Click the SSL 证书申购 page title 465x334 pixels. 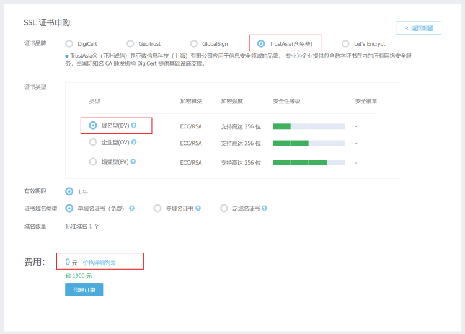coord(47,23)
